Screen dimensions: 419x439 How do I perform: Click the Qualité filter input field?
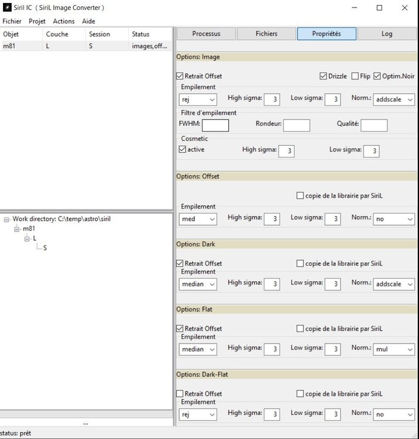click(x=374, y=125)
